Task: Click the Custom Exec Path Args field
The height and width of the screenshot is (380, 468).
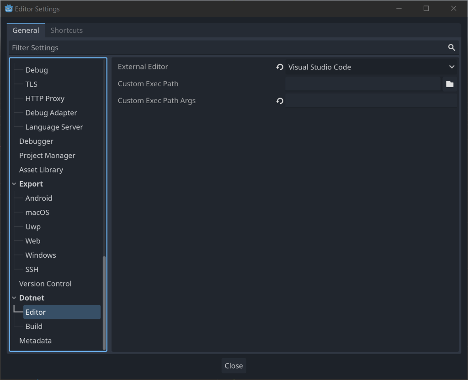Action: pos(371,101)
